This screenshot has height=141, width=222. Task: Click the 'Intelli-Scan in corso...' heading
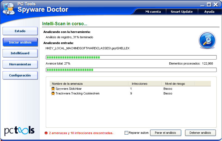(65, 24)
